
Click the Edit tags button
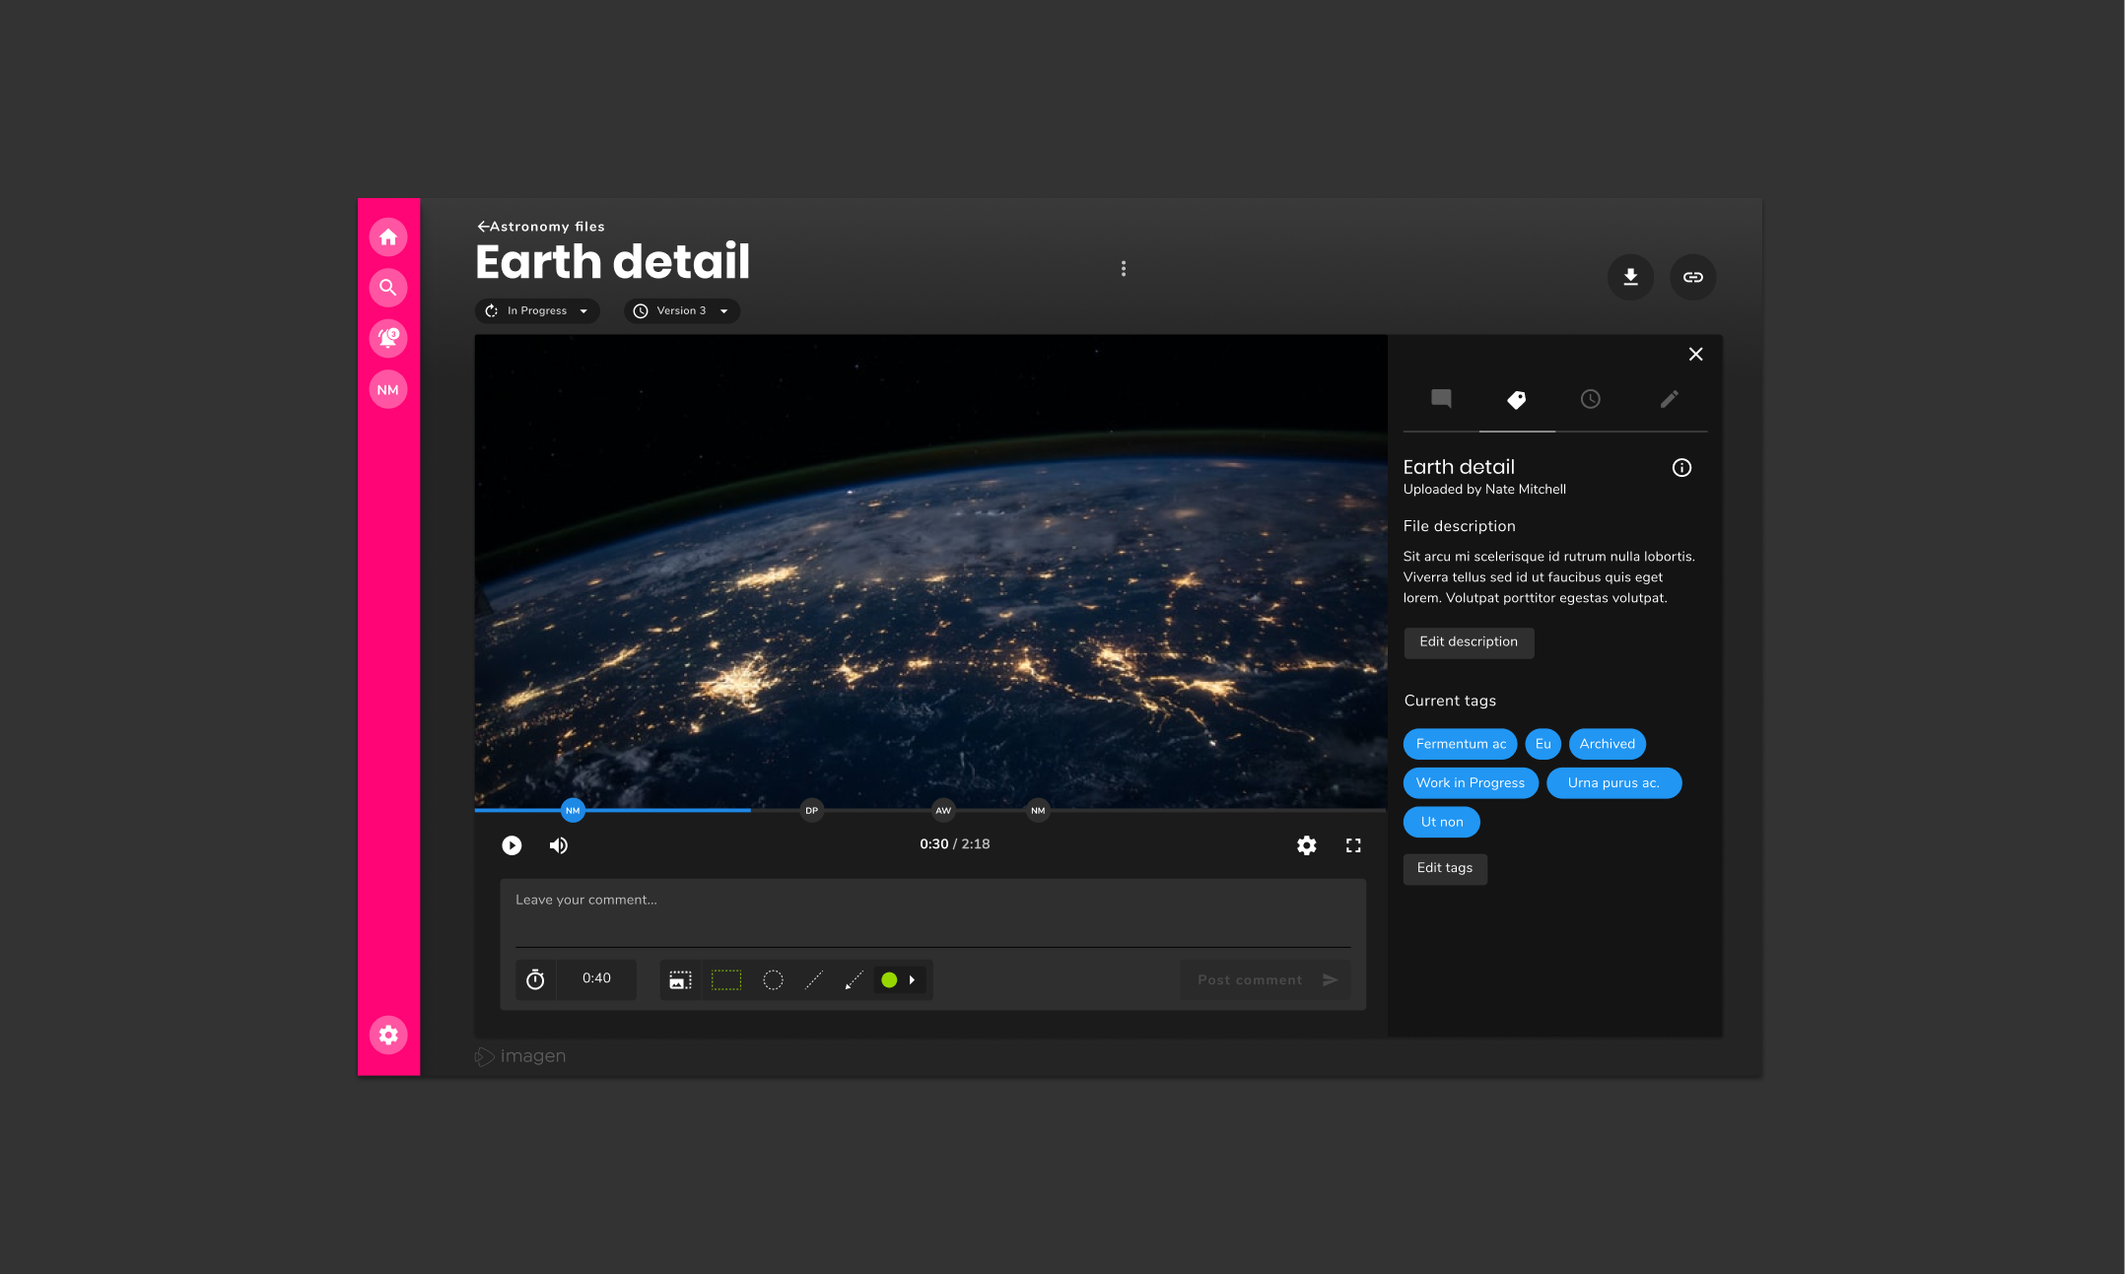coord(1445,868)
